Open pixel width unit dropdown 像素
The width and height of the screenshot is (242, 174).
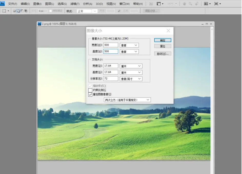(x=129, y=45)
